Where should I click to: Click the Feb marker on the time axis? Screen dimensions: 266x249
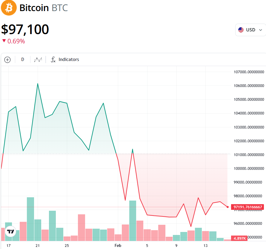[118, 245]
